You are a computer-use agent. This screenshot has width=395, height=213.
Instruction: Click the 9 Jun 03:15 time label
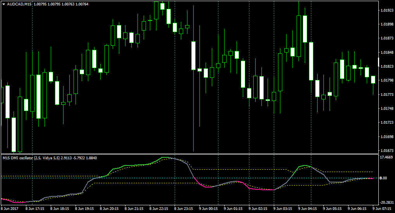coord(283,208)
